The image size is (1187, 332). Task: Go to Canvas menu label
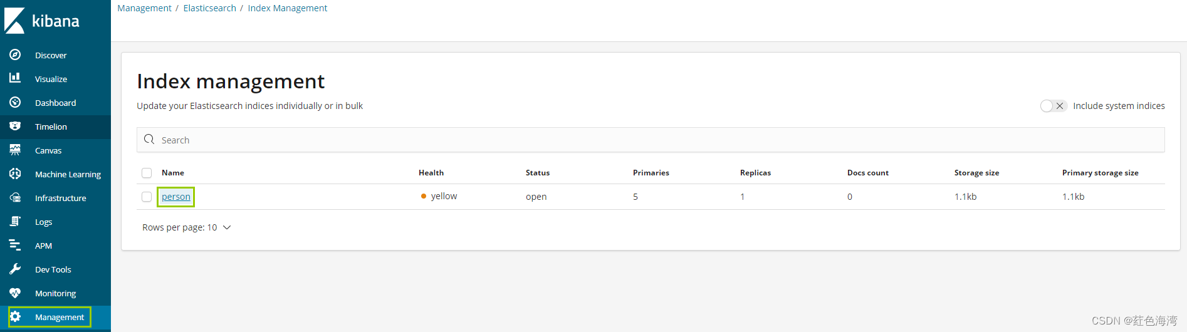[48, 150]
